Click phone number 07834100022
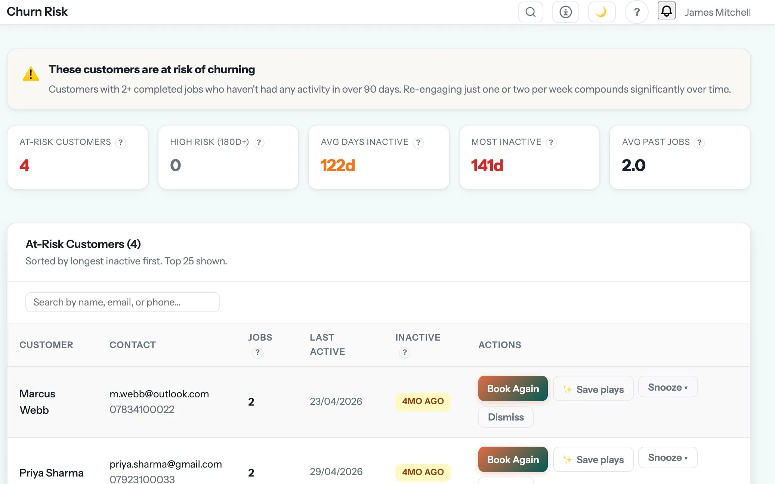Viewport: 775px width, 484px height. point(142,409)
